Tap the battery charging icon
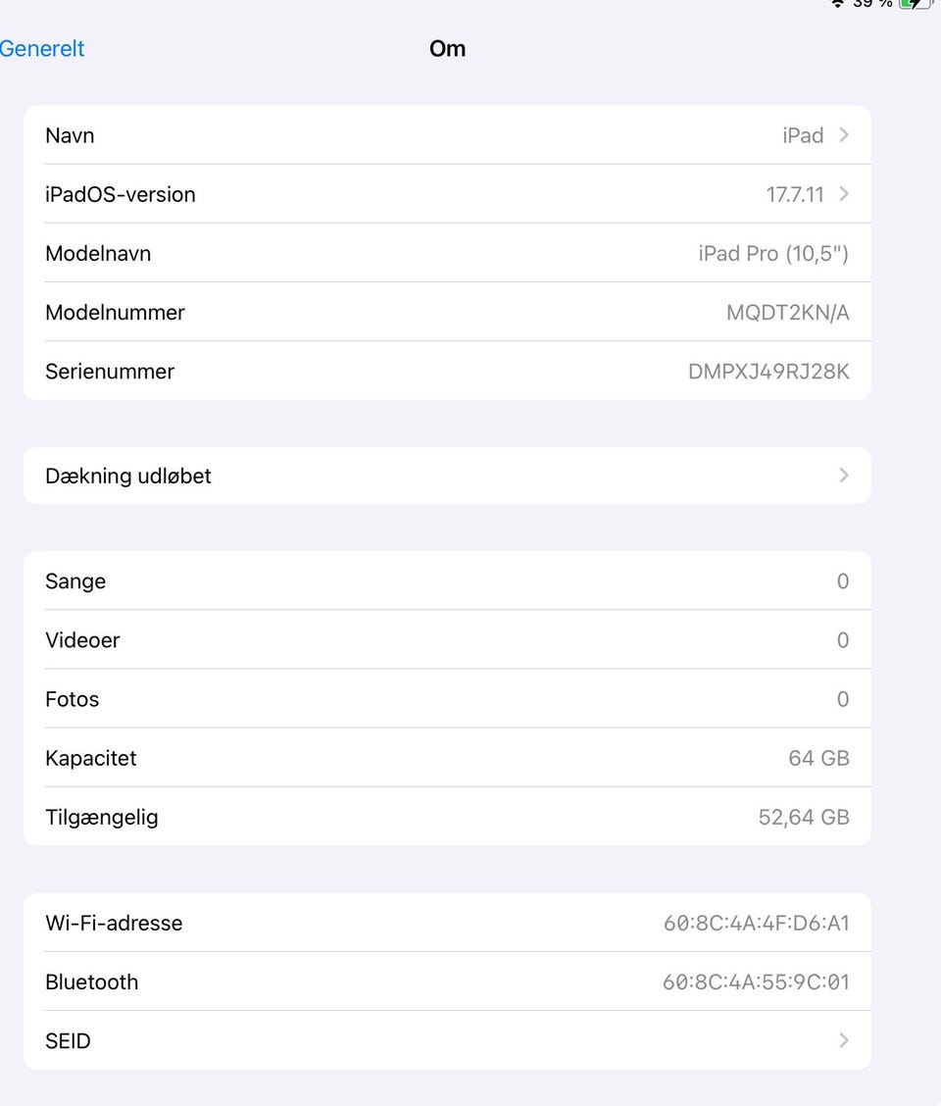Image resolution: width=941 pixels, height=1106 pixels. coord(916,4)
